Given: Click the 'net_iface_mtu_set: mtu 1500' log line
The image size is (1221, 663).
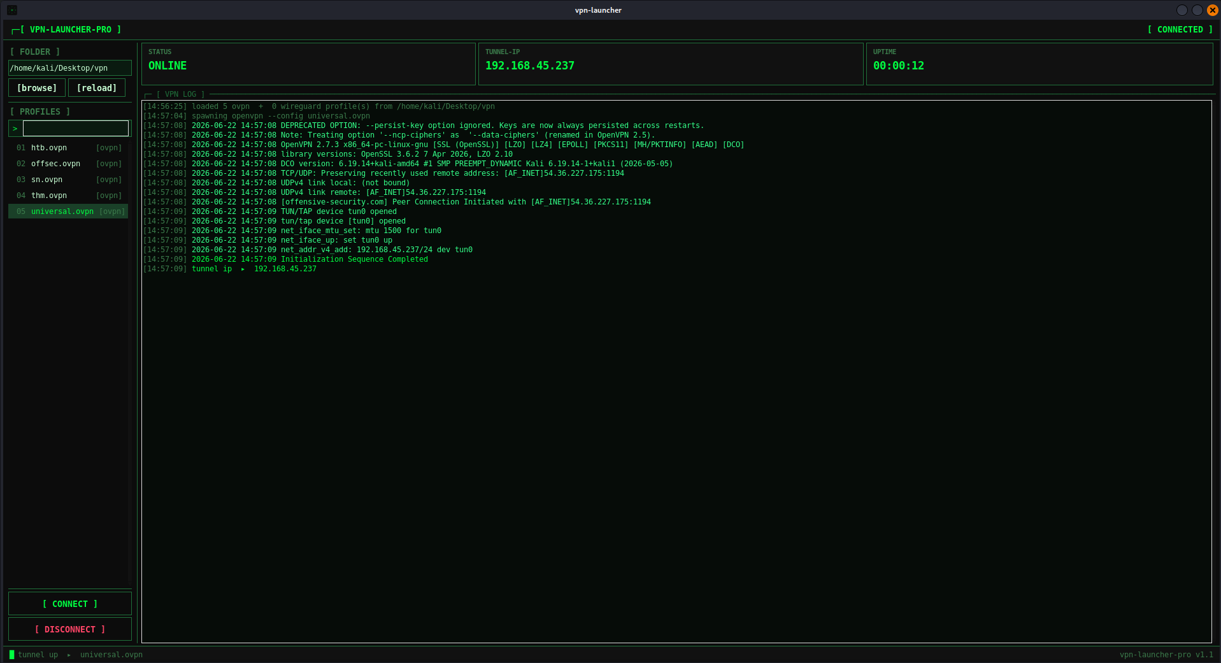Looking at the screenshot, I should [292, 231].
